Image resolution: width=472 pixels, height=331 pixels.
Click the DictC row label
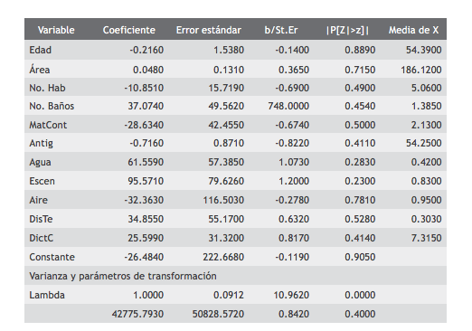[41, 238]
